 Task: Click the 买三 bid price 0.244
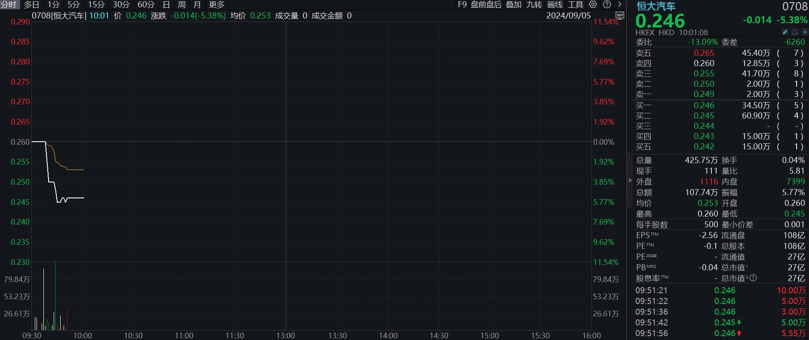click(704, 126)
